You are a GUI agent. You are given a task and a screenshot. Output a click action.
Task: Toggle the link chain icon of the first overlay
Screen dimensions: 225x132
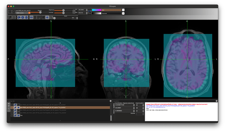pyautogui.click(x=16, y=105)
